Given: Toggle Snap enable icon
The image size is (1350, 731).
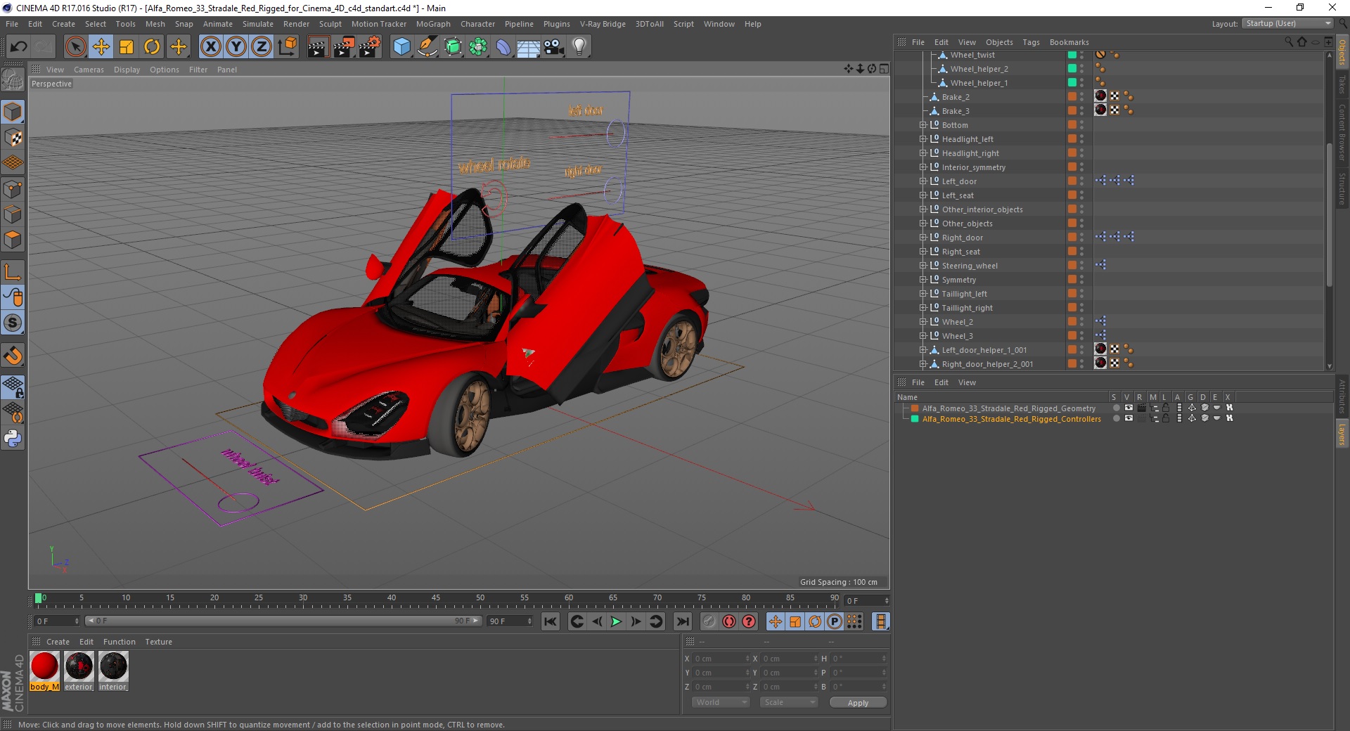Looking at the screenshot, I should pyautogui.click(x=13, y=323).
